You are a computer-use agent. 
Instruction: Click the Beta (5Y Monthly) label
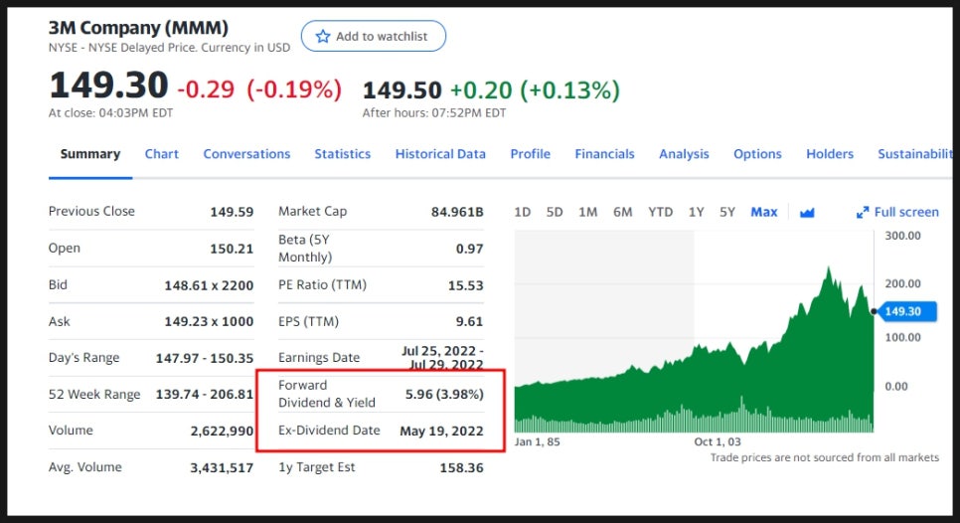click(305, 248)
